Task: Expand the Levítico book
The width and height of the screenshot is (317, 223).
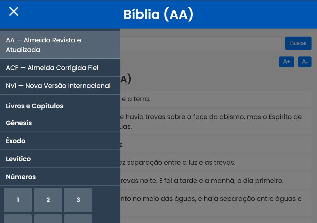Action: (x=60, y=159)
